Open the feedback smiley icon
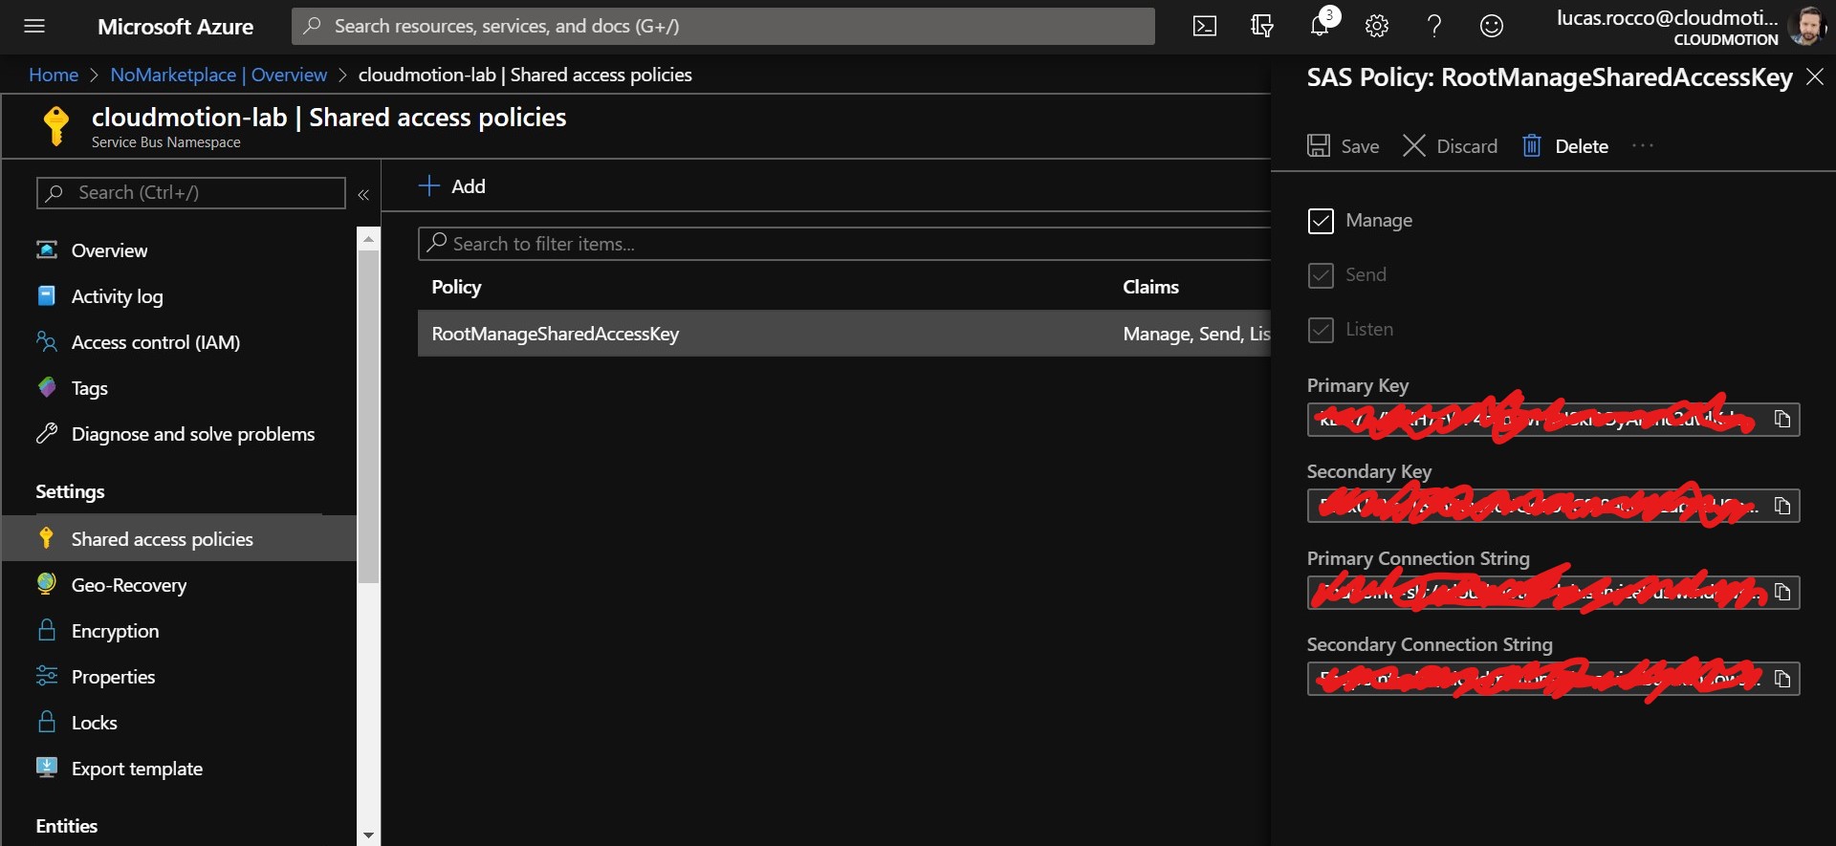1836x846 pixels. pyautogui.click(x=1492, y=26)
